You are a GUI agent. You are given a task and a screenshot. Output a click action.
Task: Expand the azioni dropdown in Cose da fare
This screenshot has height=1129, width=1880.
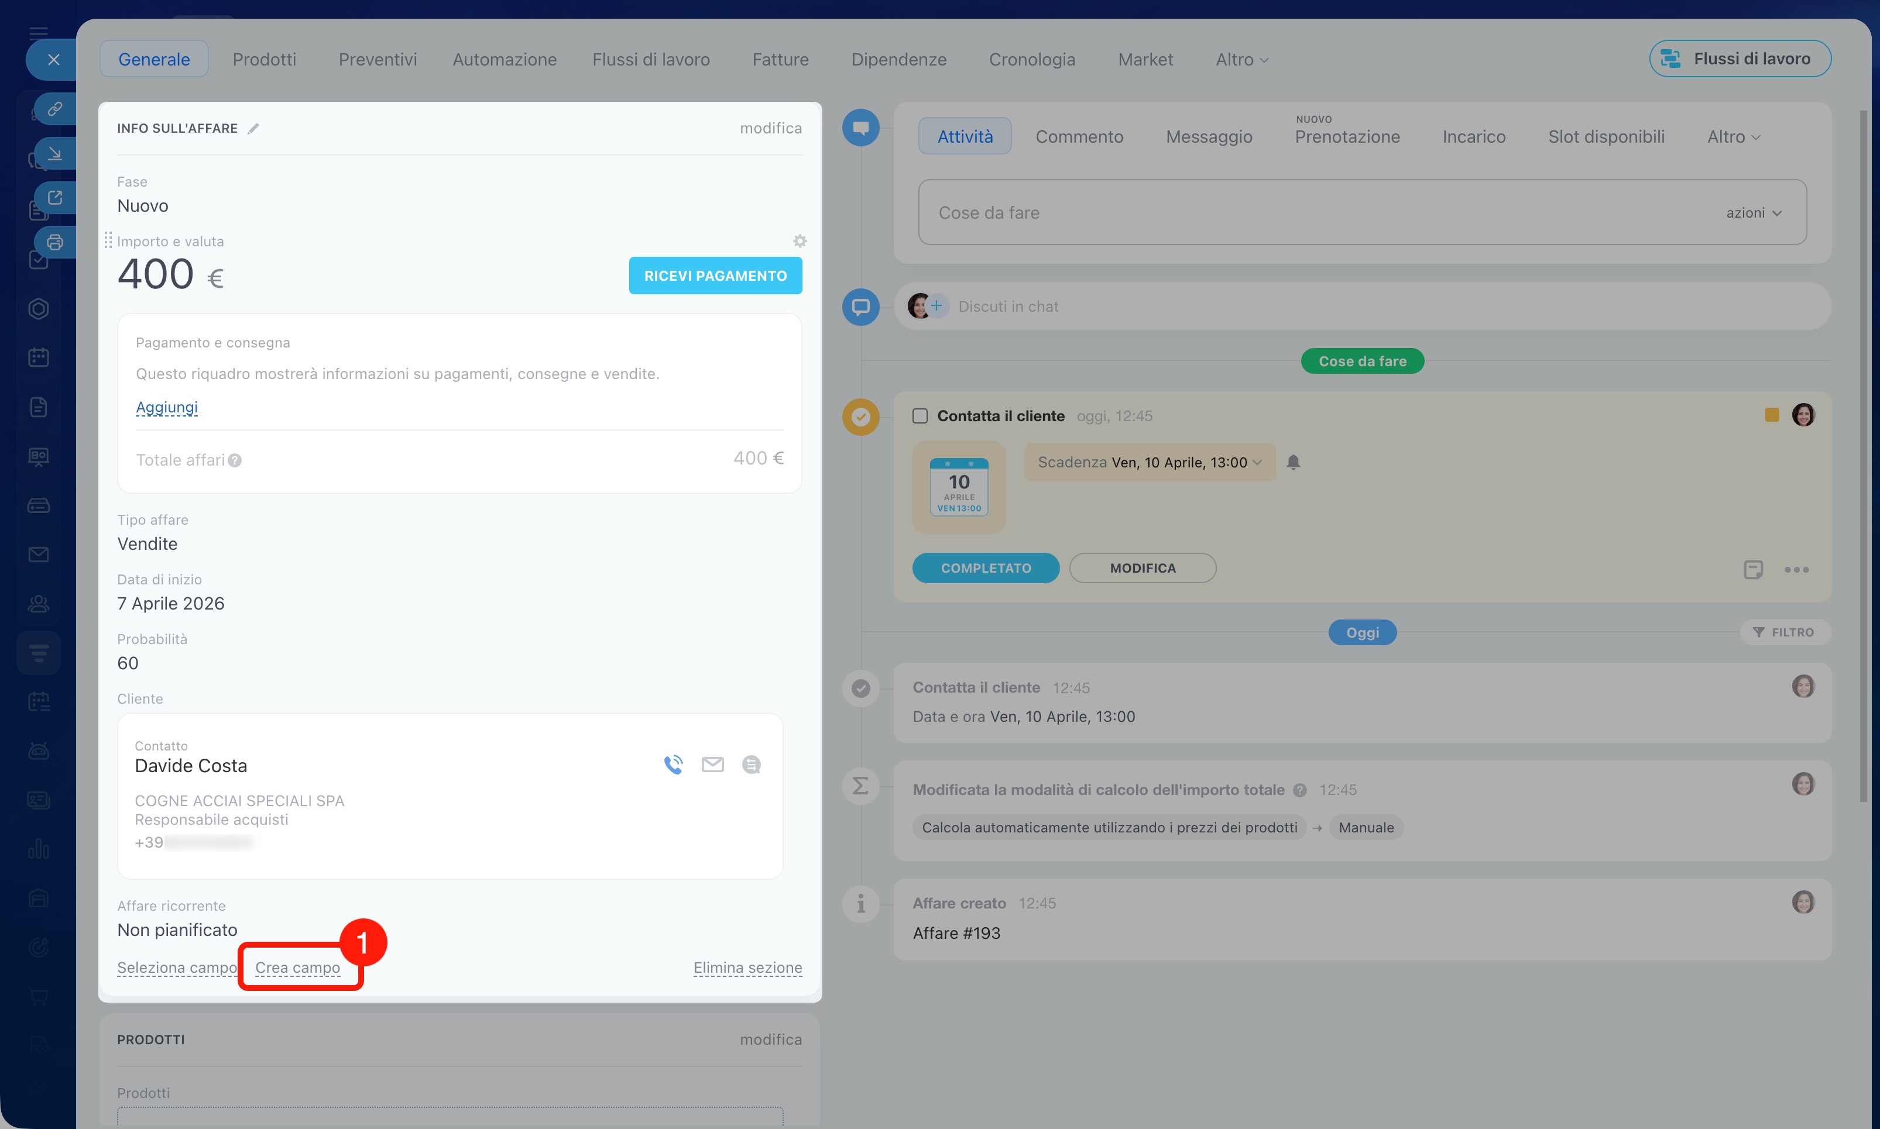click(1753, 213)
